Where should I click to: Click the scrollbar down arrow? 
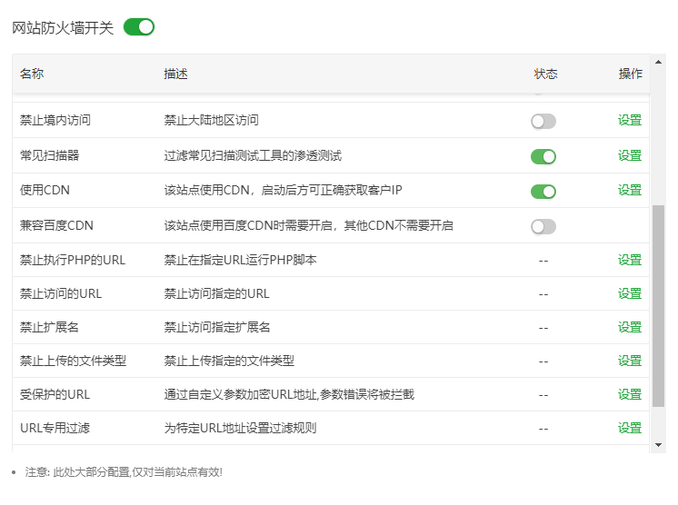pyautogui.click(x=659, y=445)
